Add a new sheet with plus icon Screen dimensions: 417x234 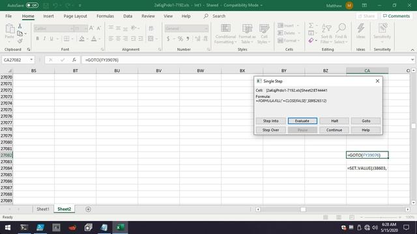pos(89,209)
